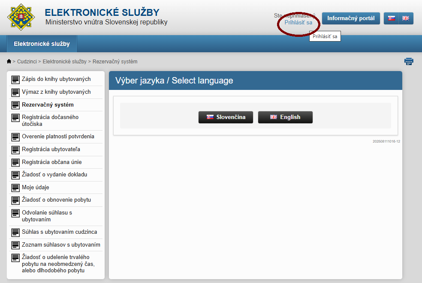Click the Prihlásiť sa login link
This screenshot has width=422, height=283.
click(298, 23)
